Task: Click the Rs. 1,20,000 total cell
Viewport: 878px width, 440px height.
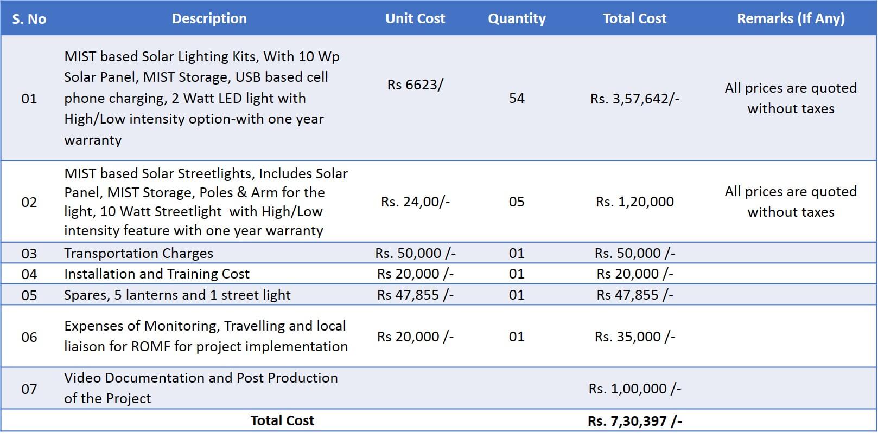Action: pos(634,202)
